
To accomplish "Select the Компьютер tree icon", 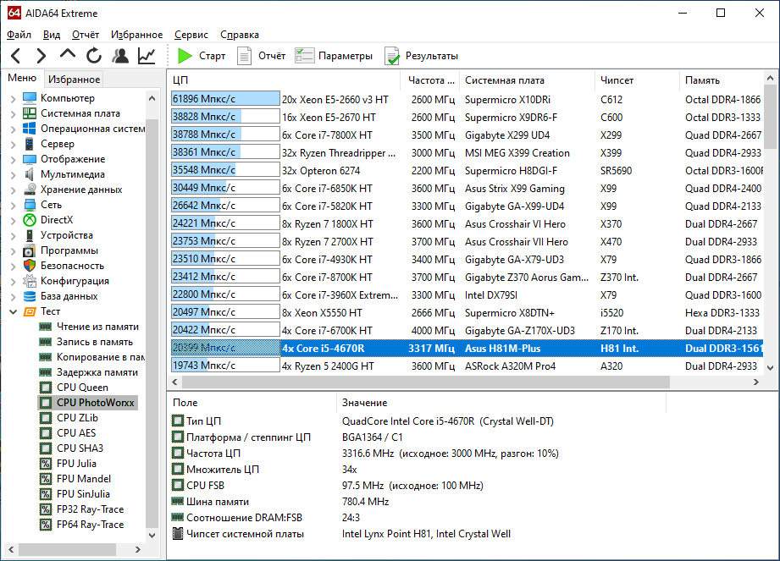I will 30,98.
